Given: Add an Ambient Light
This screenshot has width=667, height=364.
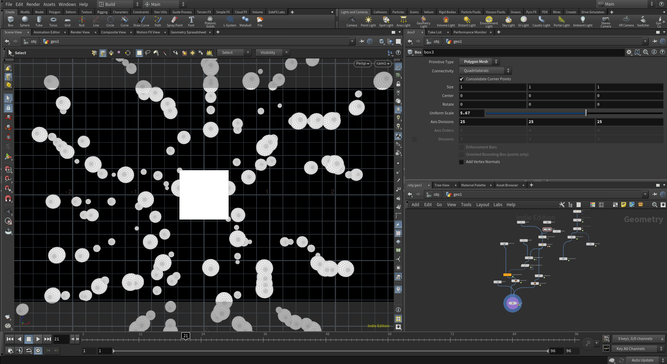Looking at the screenshot, I should pyautogui.click(x=583, y=21).
